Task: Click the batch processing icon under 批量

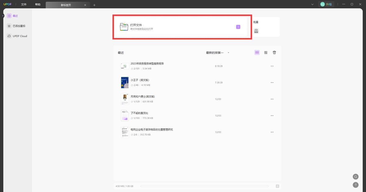Action: point(256,31)
